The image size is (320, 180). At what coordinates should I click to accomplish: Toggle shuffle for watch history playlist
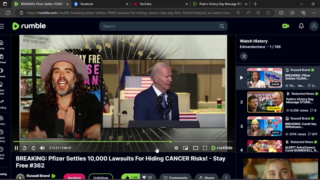point(244,56)
